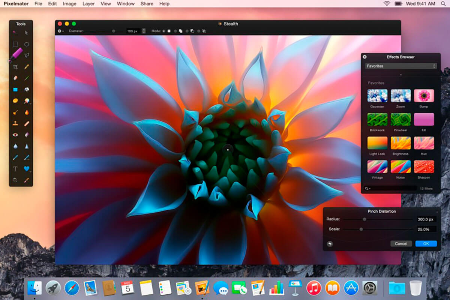Viewport: 450px width, 300px height.
Task: Open the Share menu
Action: pos(147,4)
